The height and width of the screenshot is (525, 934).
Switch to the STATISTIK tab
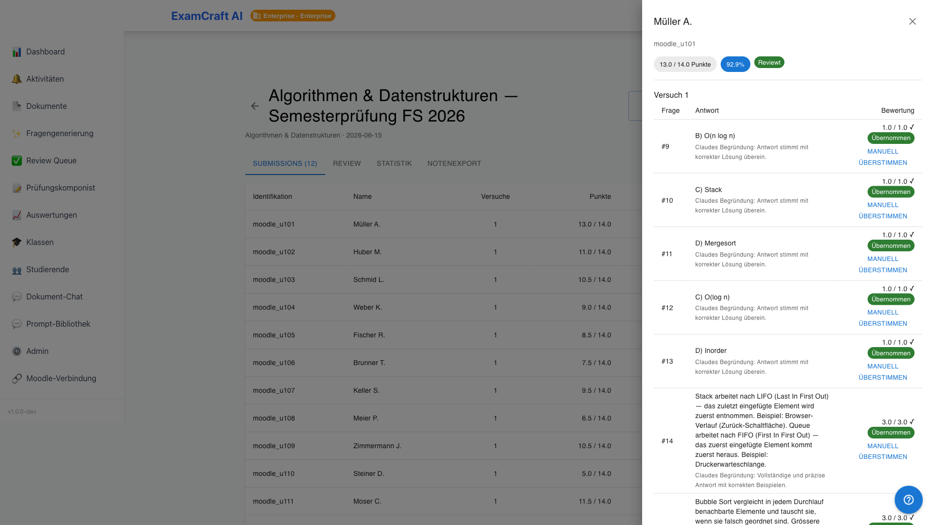pos(394,163)
